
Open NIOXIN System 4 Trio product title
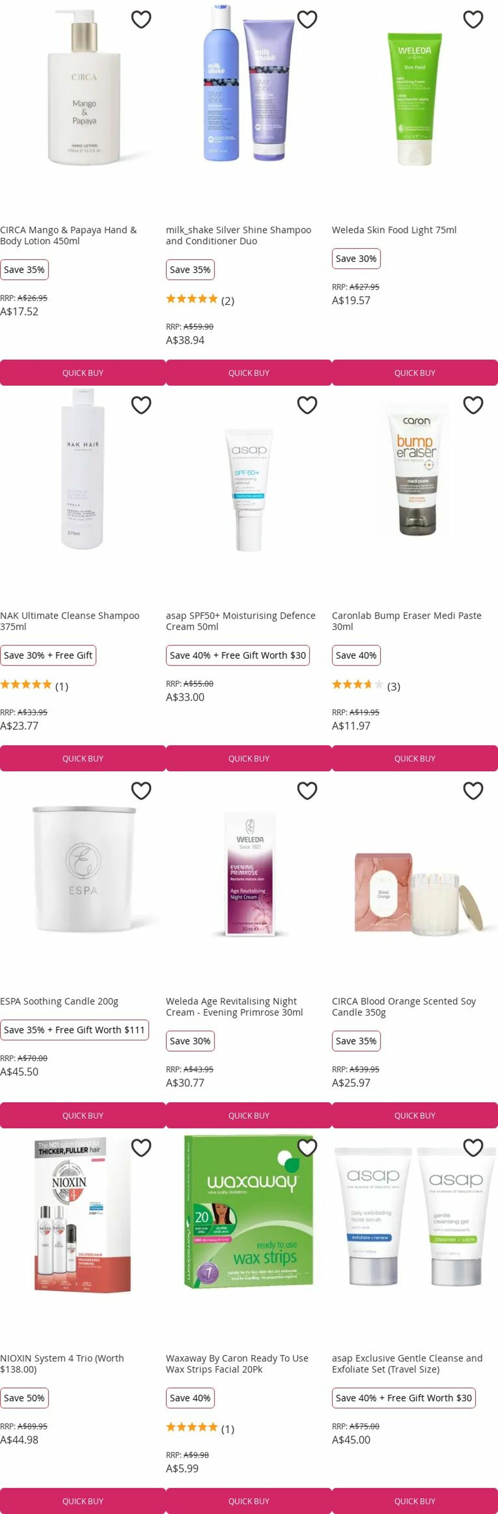coord(63,1364)
